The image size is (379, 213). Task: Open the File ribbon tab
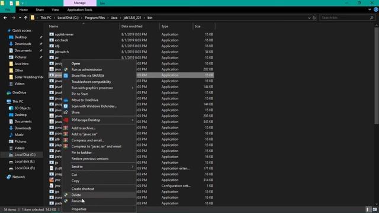click(x=8, y=9)
